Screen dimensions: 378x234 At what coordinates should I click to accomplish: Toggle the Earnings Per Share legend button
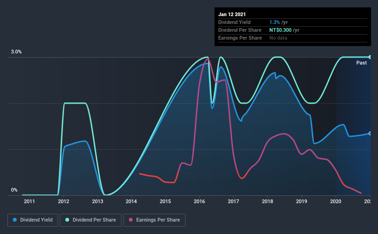coord(155,220)
